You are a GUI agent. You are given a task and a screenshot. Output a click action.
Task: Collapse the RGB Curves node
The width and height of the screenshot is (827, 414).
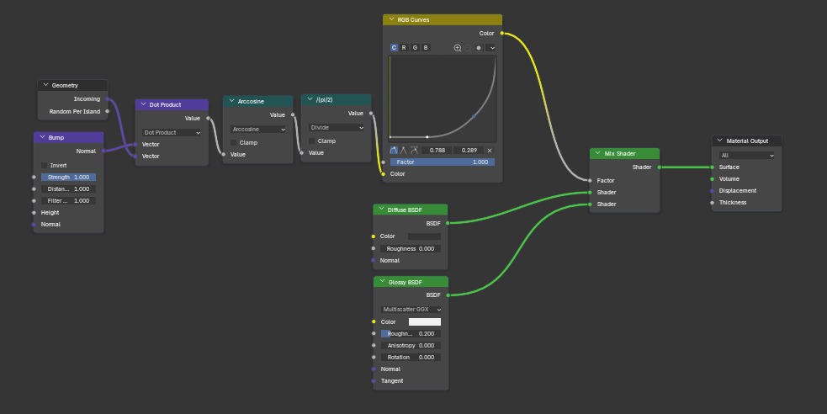[391, 19]
